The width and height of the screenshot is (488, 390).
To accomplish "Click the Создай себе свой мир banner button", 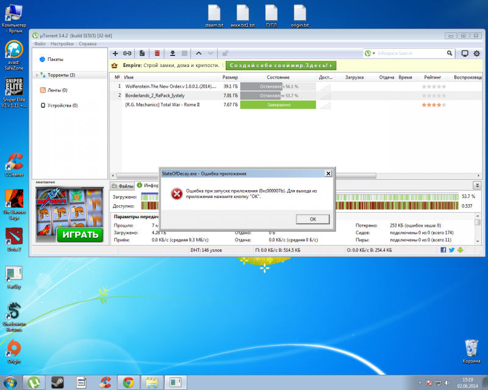I will coord(281,66).
